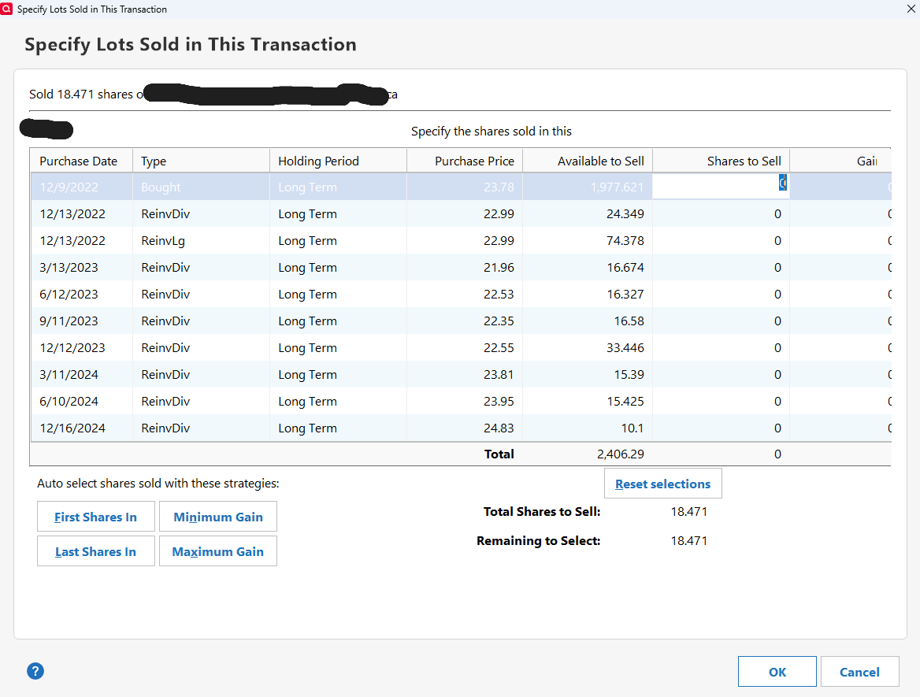920x697 pixels.
Task: Close the Specify Lots dialog window
Action: [x=911, y=9]
